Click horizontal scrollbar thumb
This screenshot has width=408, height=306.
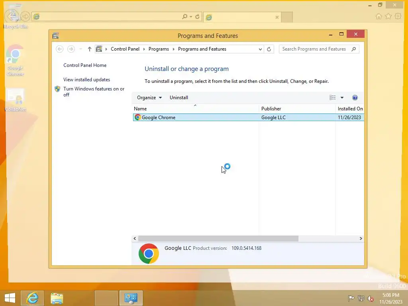click(x=218, y=238)
